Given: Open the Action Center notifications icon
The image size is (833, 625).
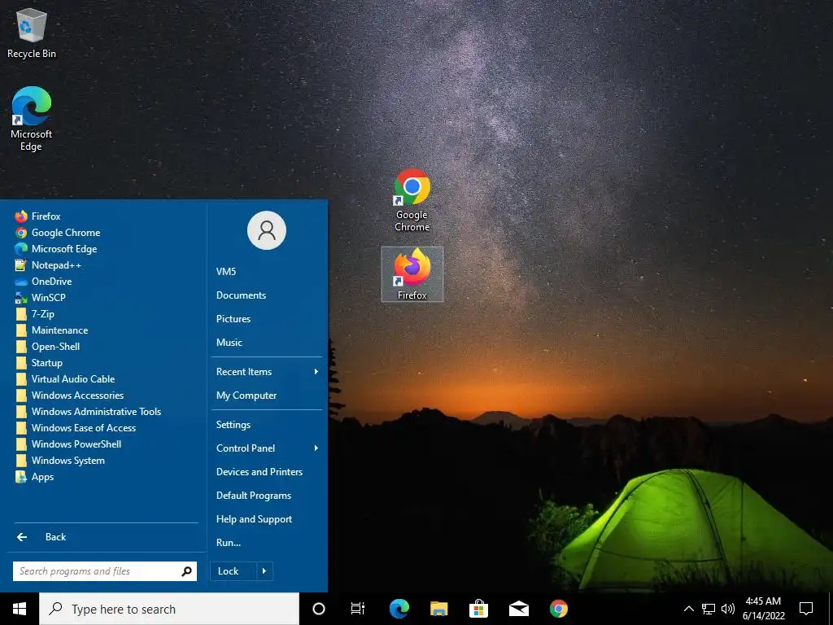Looking at the screenshot, I should pos(806,609).
